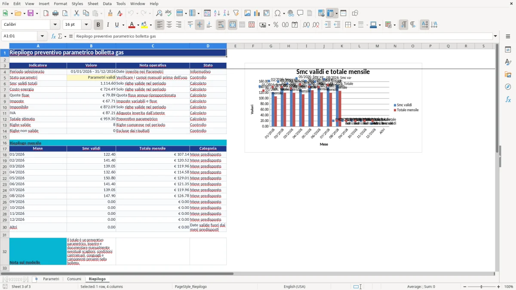Insert hyperlink globe icon
This screenshot has width=516, height=290.
coord(291,13)
